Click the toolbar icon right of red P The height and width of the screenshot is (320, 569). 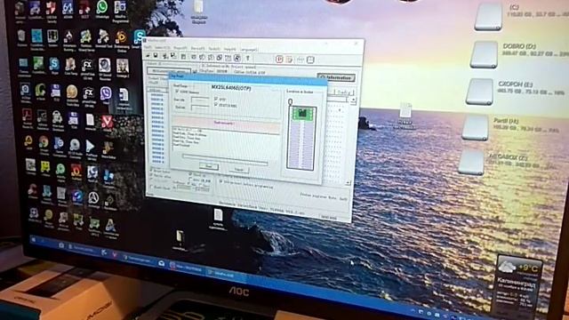(289, 60)
